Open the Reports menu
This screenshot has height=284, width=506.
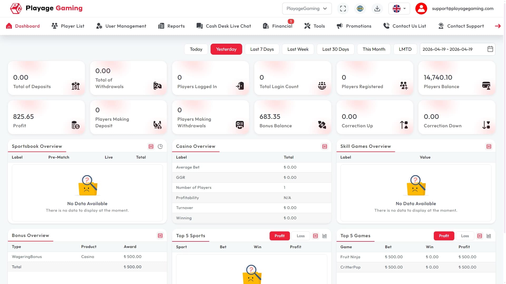pos(172,26)
